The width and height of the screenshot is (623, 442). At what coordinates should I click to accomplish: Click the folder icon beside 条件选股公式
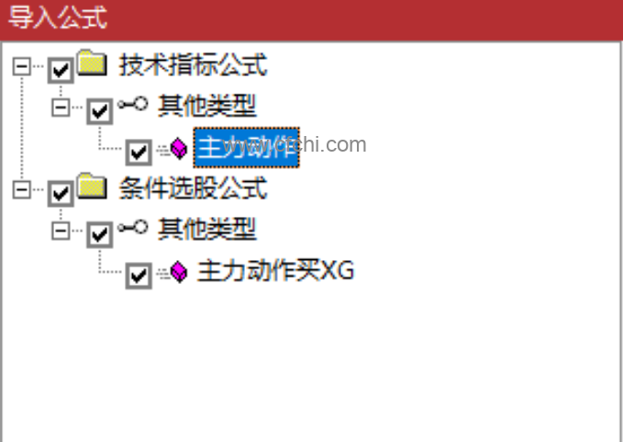pos(92,187)
